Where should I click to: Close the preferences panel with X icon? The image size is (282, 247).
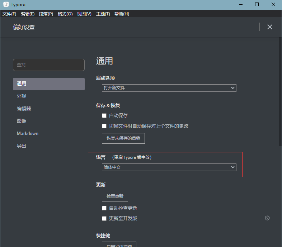click(269, 27)
